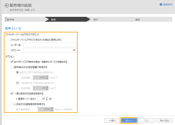Increase the MB free space value
175x125 pixels.
[47, 77]
